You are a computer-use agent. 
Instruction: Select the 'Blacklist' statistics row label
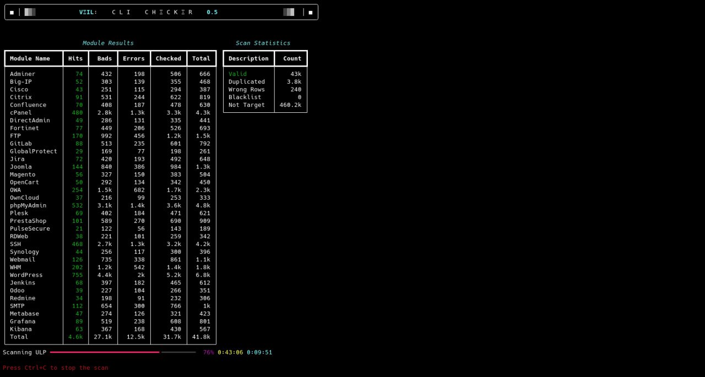pos(245,97)
